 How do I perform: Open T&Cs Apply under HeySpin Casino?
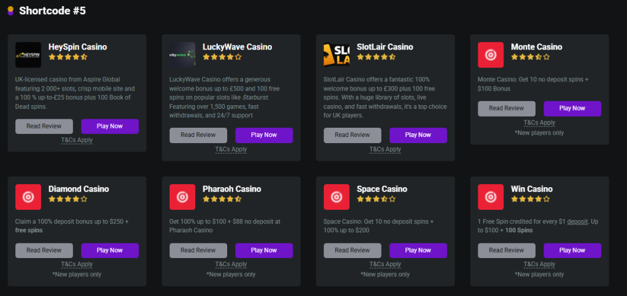[77, 140]
